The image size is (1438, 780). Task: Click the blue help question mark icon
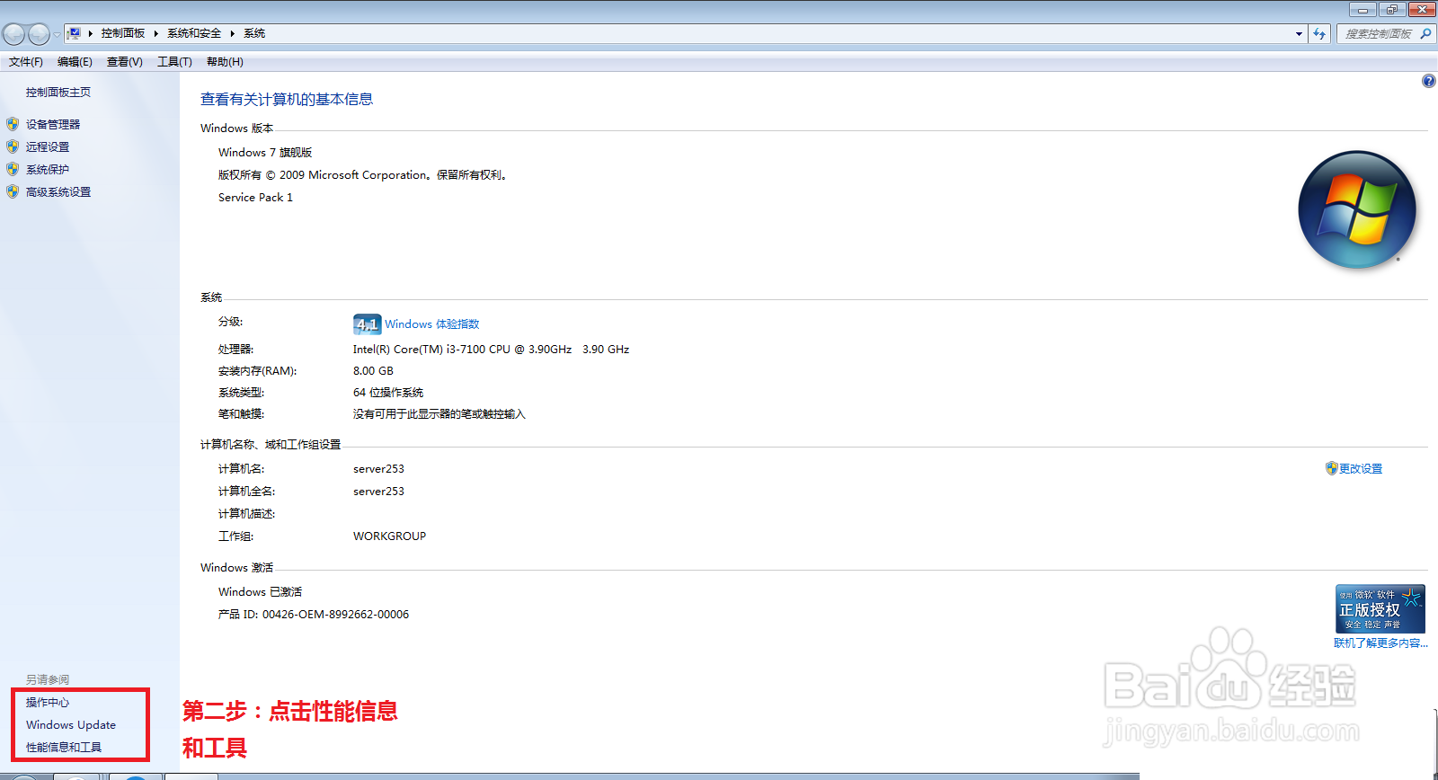click(1428, 81)
